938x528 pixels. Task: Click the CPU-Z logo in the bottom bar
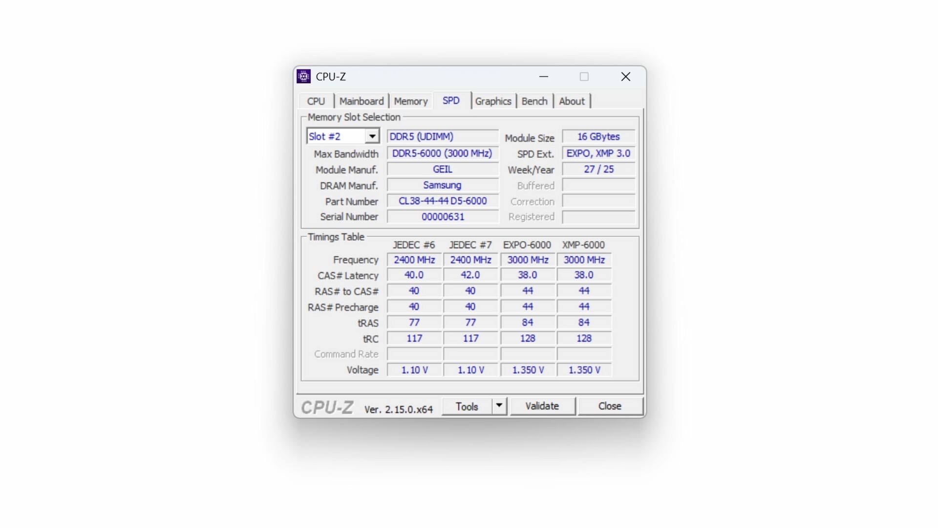(326, 407)
